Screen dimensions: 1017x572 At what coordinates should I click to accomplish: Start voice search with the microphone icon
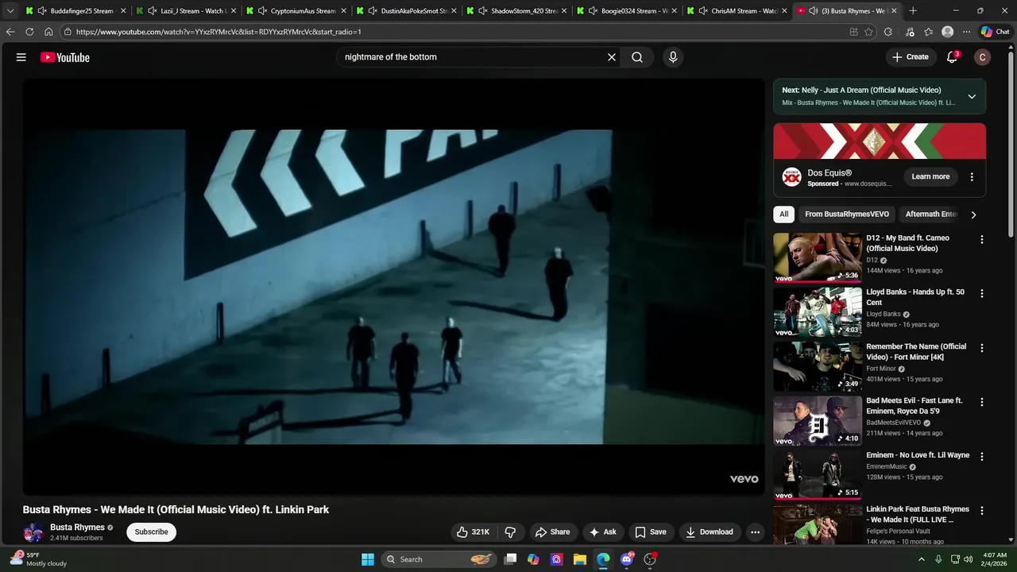(673, 57)
